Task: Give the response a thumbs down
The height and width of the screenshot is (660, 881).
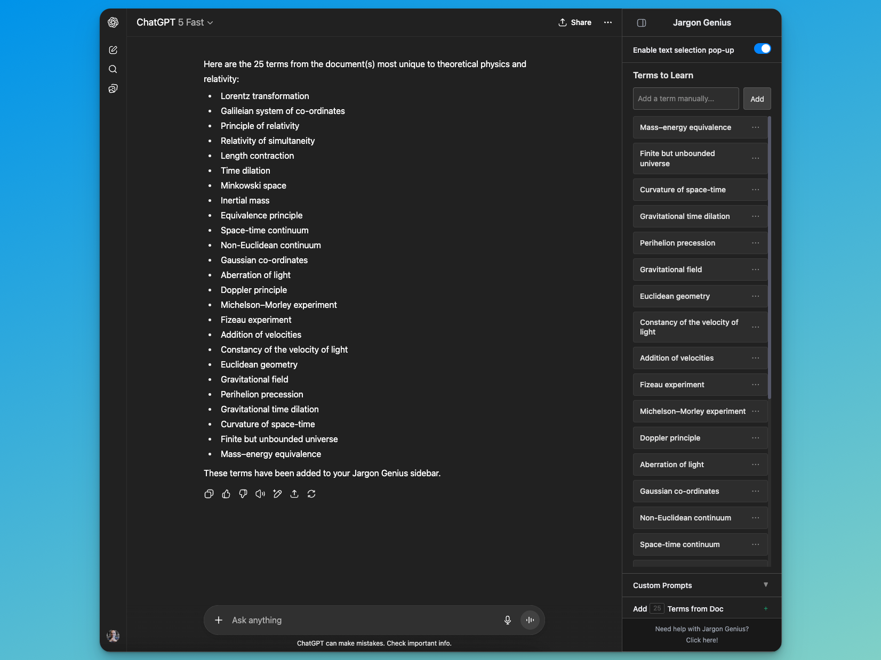Action: (243, 494)
